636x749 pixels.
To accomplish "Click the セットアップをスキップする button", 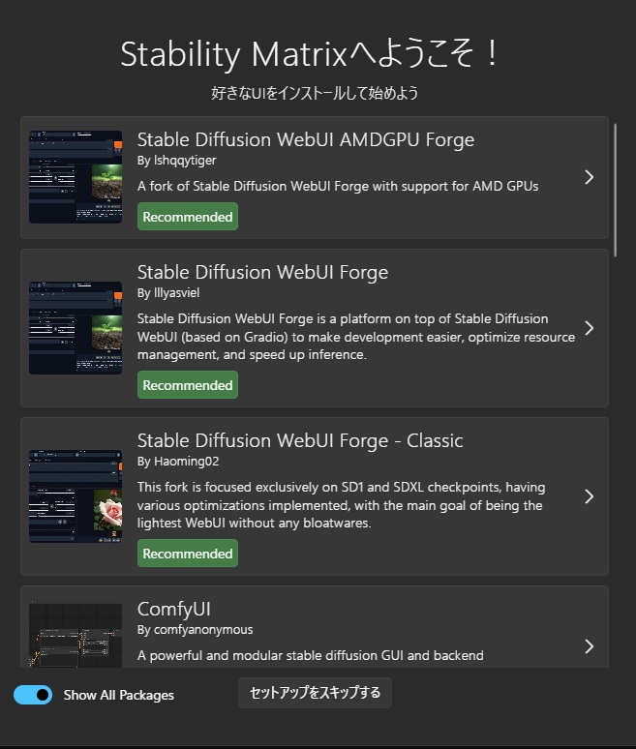I will 315,693.
